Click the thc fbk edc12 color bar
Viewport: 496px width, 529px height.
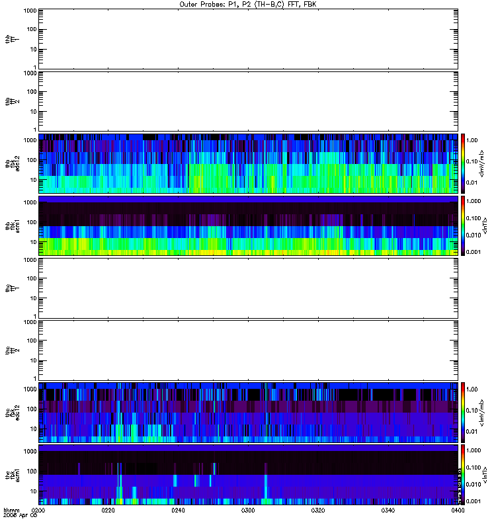click(x=463, y=413)
